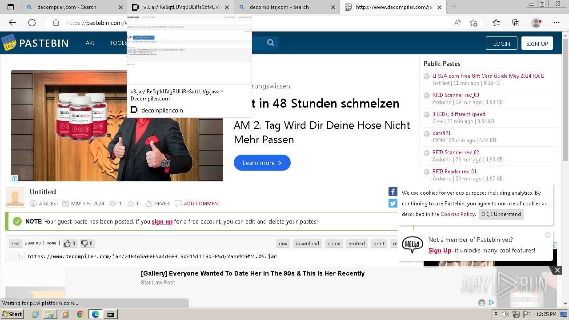Click the Pastebin logo
569x320 pixels.
tap(35, 43)
